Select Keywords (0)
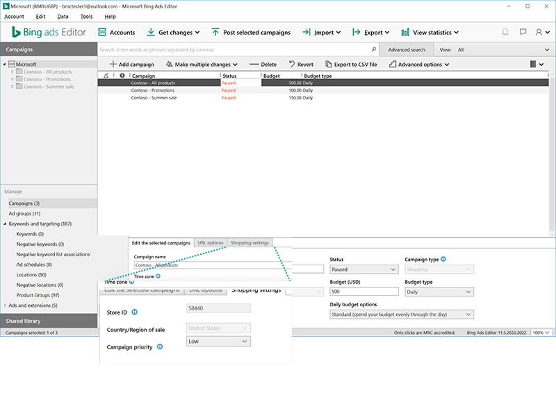 click(30, 234)
